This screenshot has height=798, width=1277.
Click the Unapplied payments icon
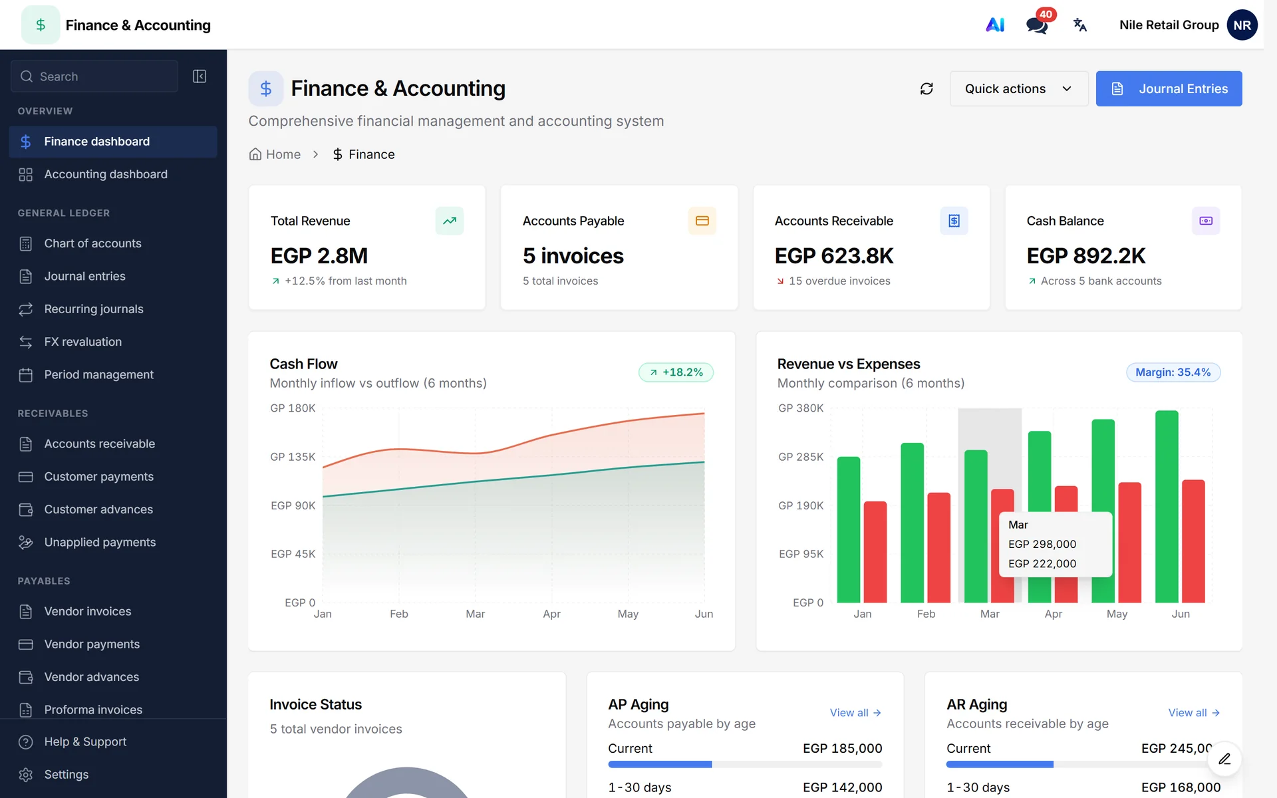point(26,543)
